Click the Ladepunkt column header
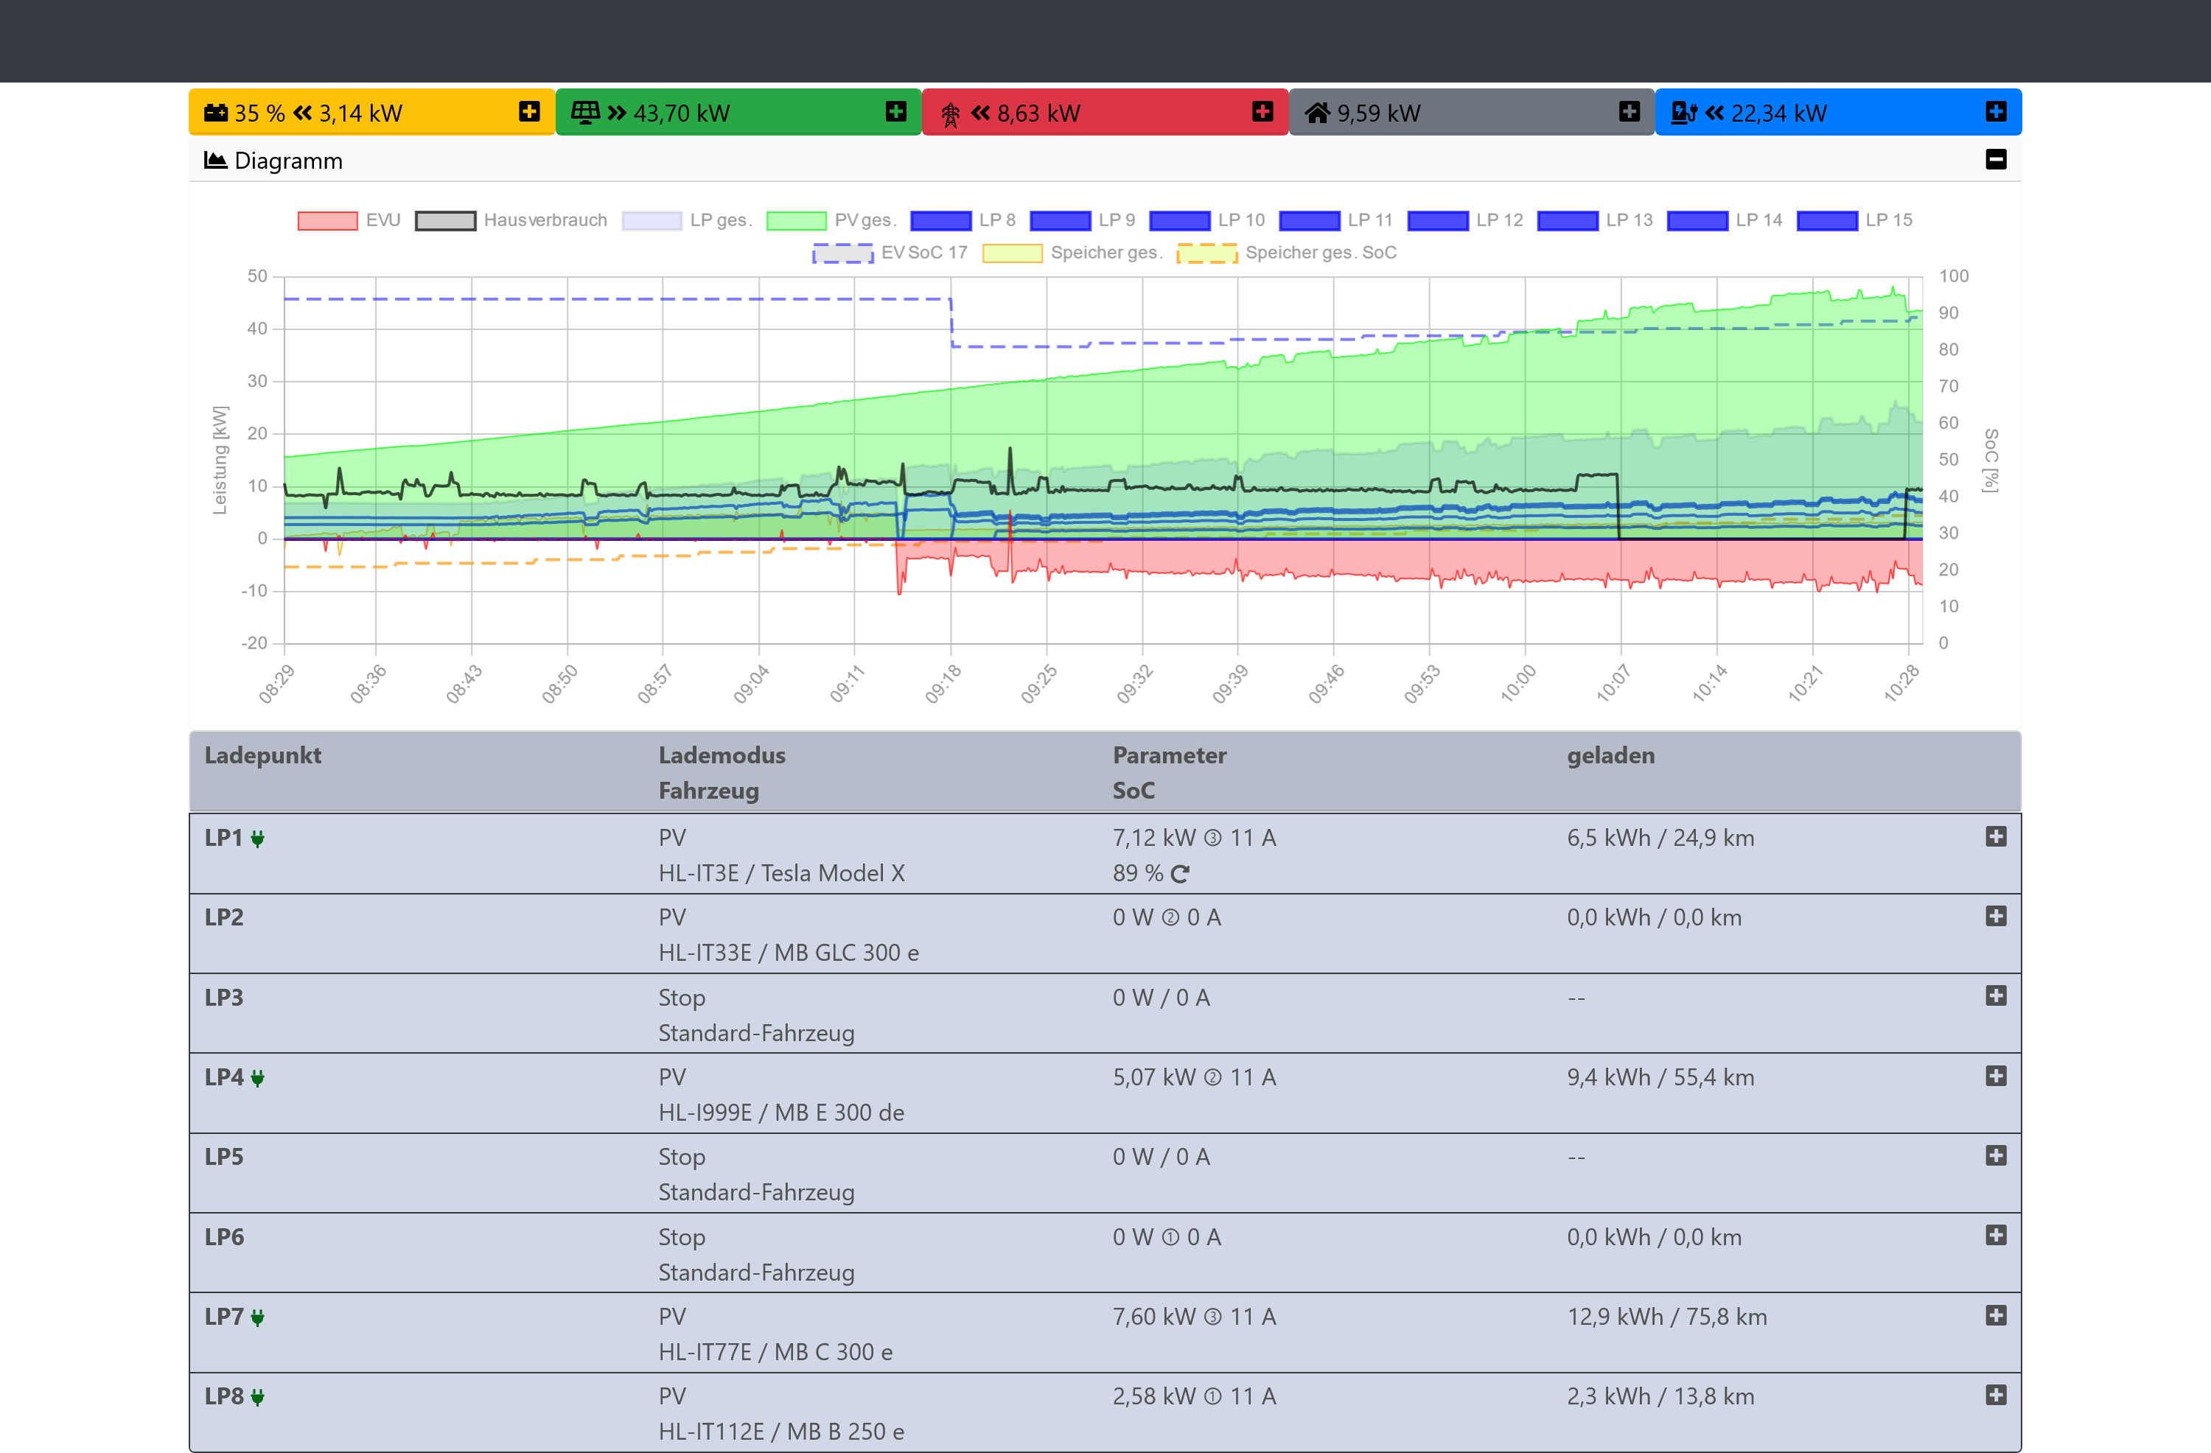 coord(263,755)
